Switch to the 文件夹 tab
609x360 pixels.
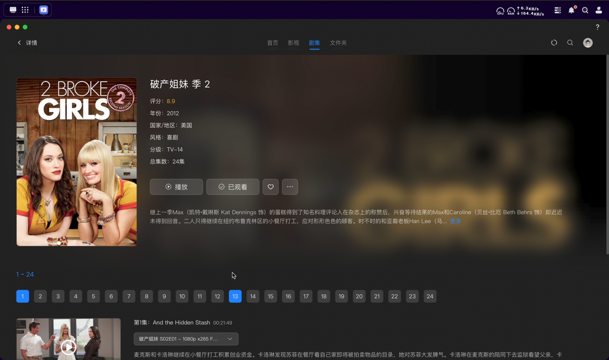(338, 43)
